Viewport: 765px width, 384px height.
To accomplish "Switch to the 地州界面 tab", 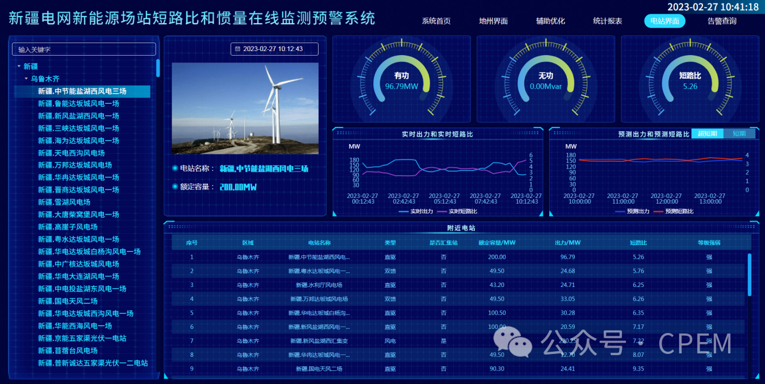I will (493, 21).
